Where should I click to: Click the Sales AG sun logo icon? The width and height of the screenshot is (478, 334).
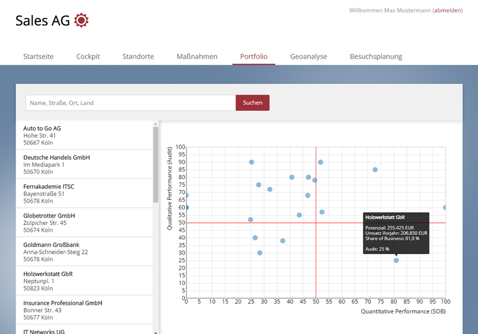(81, 21)
